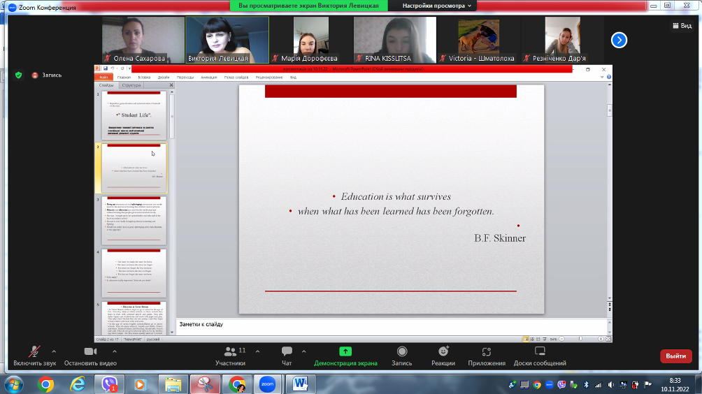702x394 pixels.
Task: Click Google Chrome icon in the taskbar
Action: coord(46,384)
